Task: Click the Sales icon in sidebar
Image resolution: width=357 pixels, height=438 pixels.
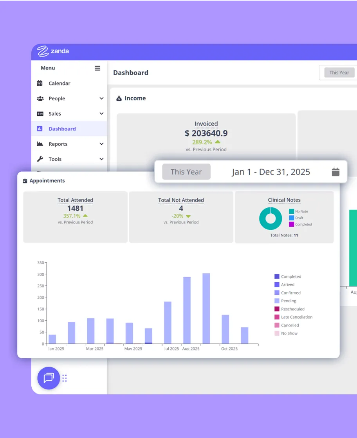Action: tap(40, 114)
